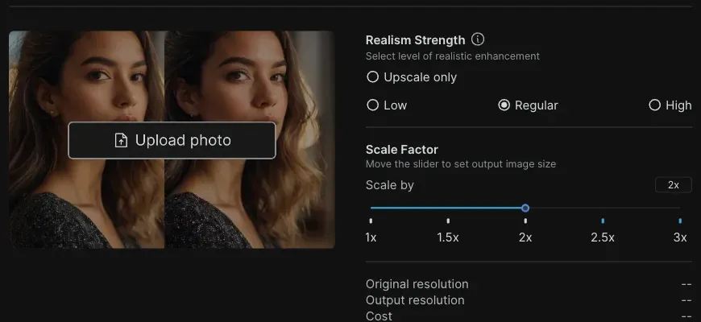This screenshot has height=322, width=701.
Task: Click the Realism Strength heading
Action: click(415, 40)
